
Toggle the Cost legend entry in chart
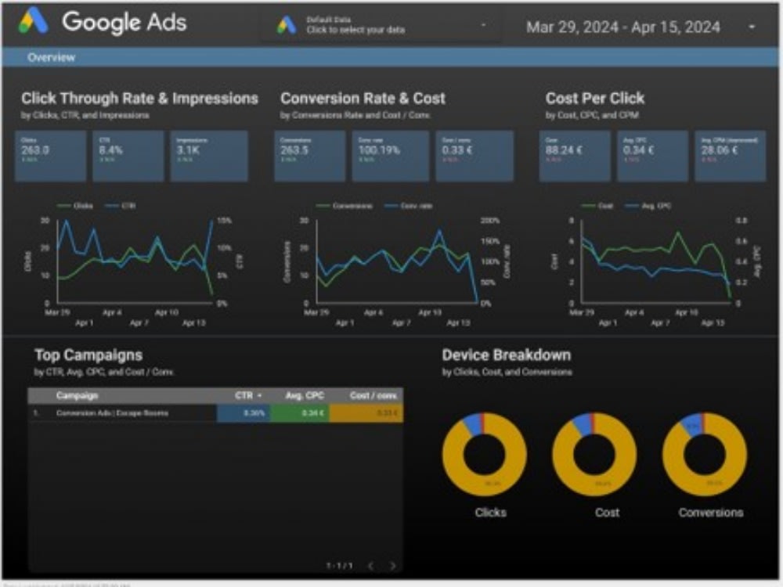click(x=597, y=206)
